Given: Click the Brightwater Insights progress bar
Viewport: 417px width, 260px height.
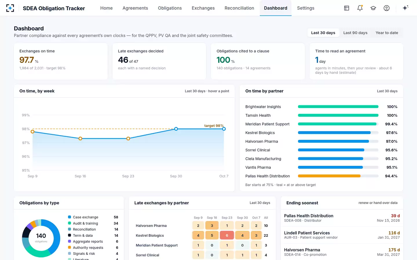Looking at the screenshot, I should [338, 107].
